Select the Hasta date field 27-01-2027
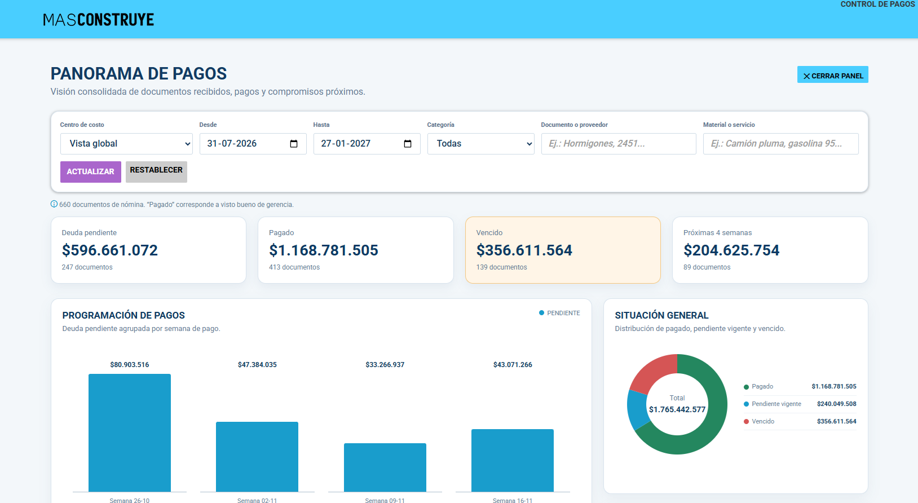Image resolution: width=918 pixels, height=503 pixels. (x=367, y=144)
